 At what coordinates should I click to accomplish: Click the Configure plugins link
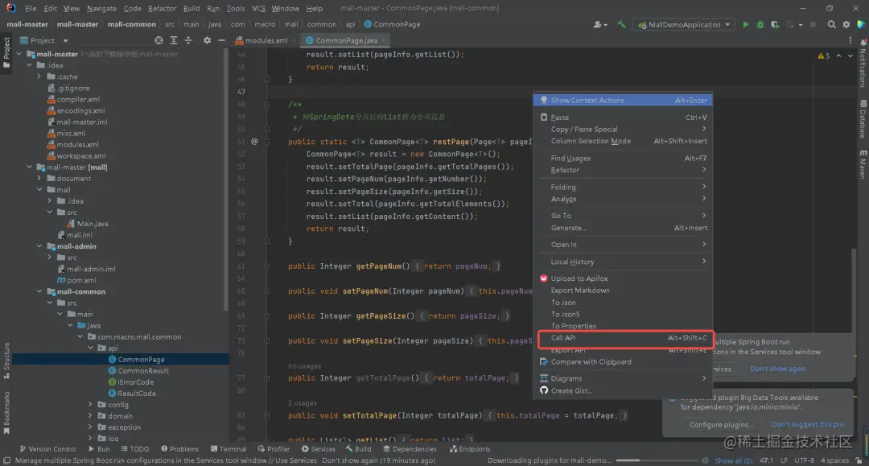[721, 425]
